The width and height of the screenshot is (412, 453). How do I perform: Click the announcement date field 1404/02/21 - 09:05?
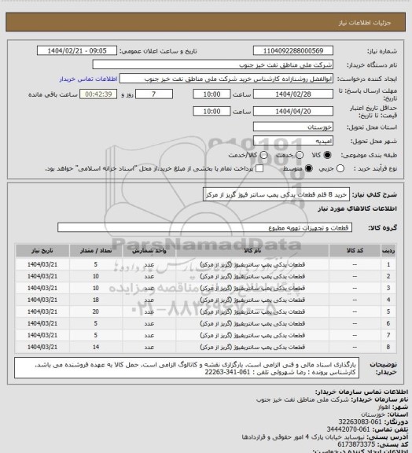click(77, 51)
